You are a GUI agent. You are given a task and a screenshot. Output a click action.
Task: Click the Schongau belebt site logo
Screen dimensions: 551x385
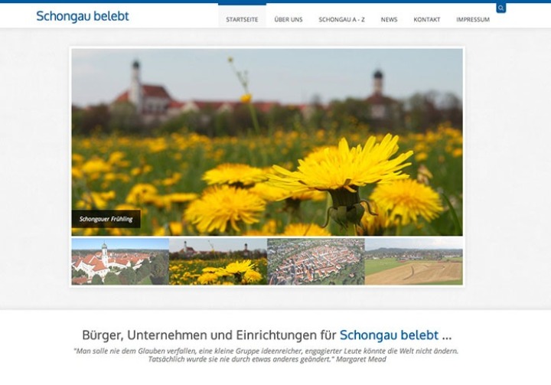83,16
